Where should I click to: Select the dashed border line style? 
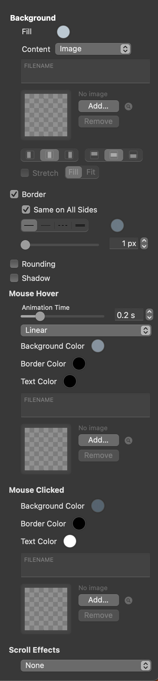[63, 225]
